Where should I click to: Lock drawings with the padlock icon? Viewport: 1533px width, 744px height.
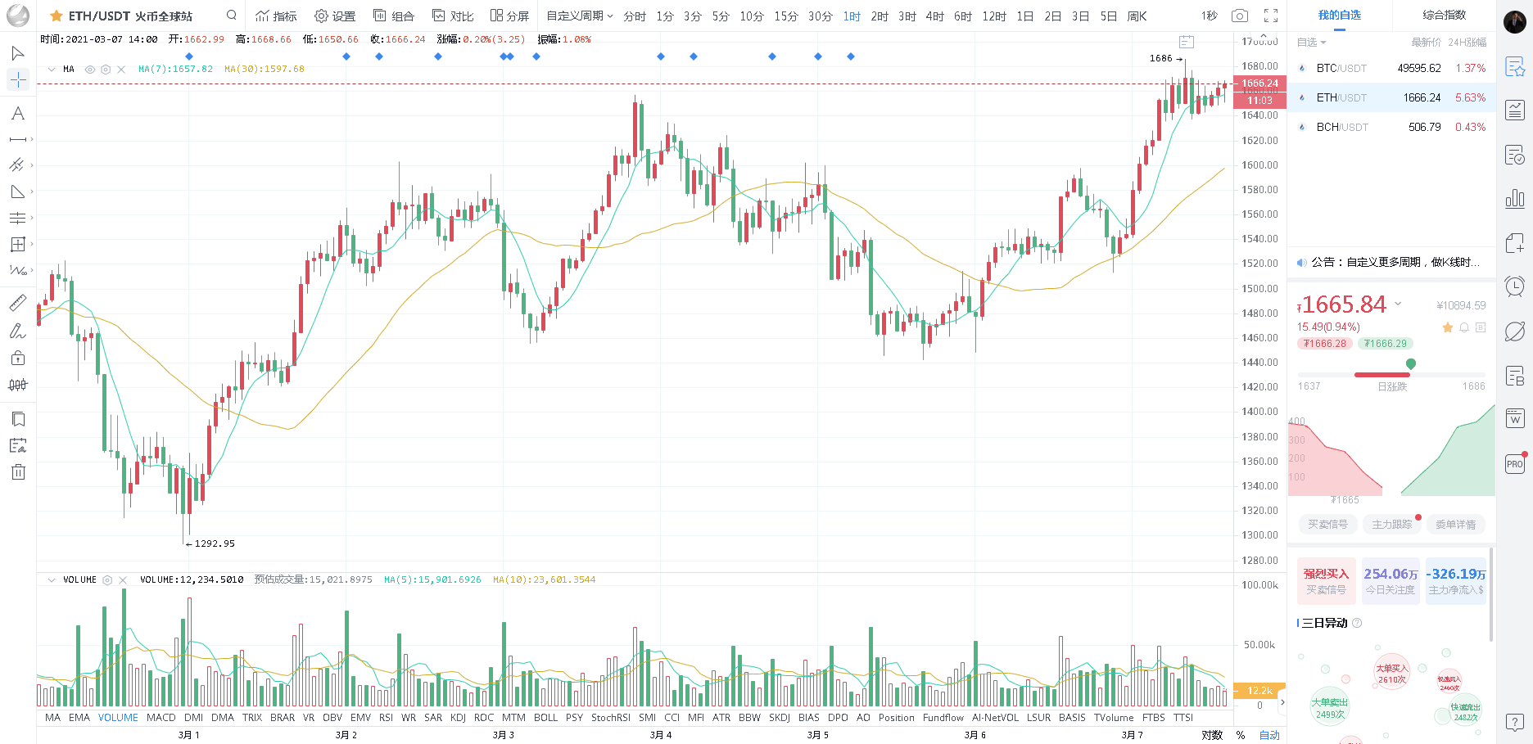point(17,358)
